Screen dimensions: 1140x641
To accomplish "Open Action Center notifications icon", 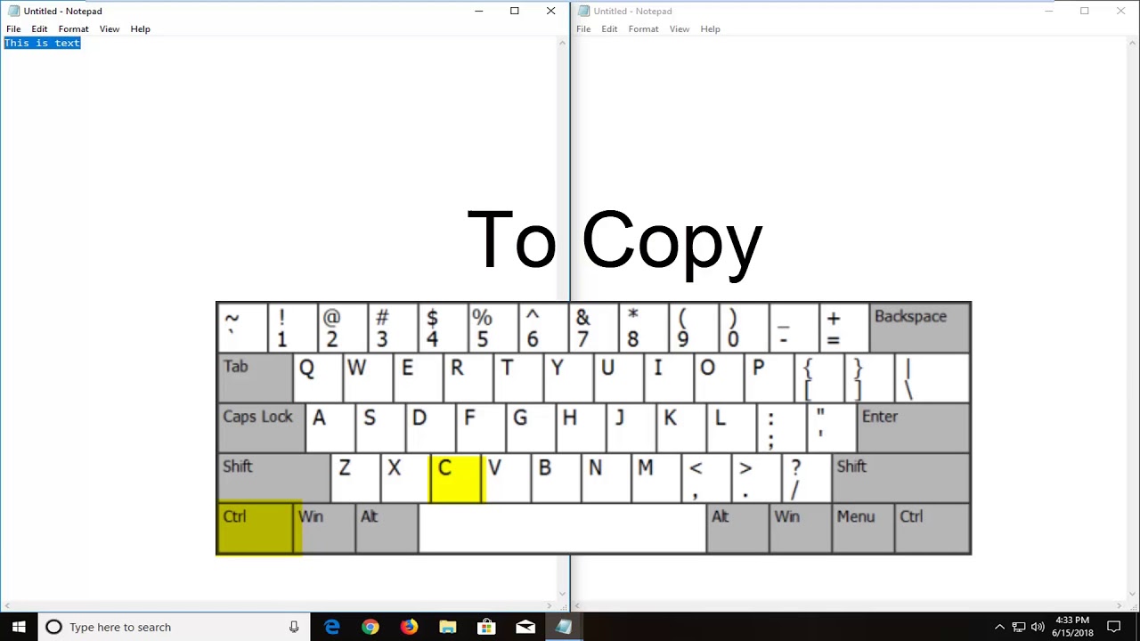I will point(1113,627).
